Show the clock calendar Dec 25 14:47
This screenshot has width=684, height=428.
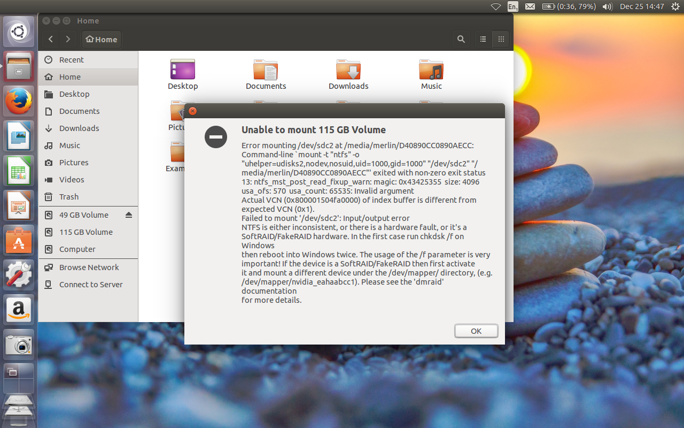tap(642, 6)
